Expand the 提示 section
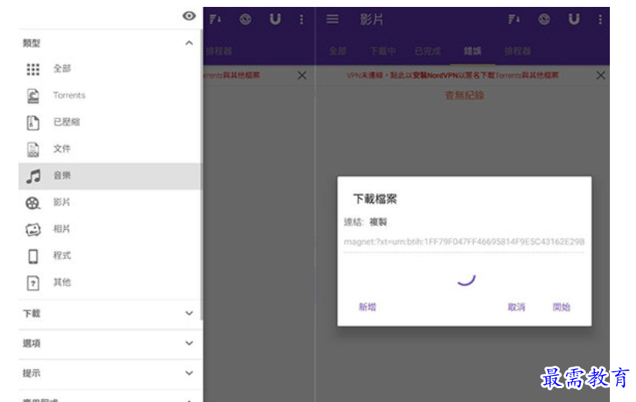 click(109, 374)
